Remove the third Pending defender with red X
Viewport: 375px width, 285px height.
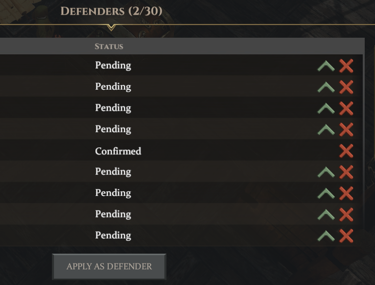(x=346, y=108)
